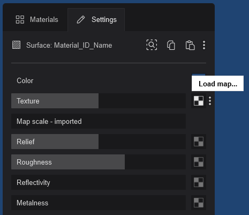Click the Relief checkerboard map icon
The width and height of the screenshot is (249, 215).
pos(199,142)
